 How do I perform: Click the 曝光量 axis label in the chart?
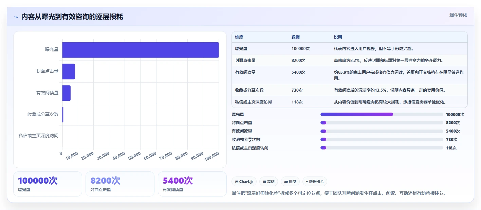click(x=52, y=49)
